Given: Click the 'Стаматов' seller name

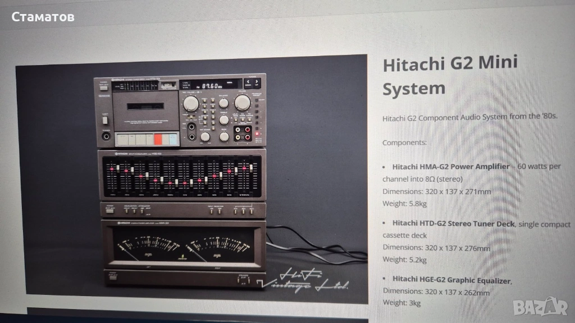Looking at the screenshot, I should click(x=43, y=17).
